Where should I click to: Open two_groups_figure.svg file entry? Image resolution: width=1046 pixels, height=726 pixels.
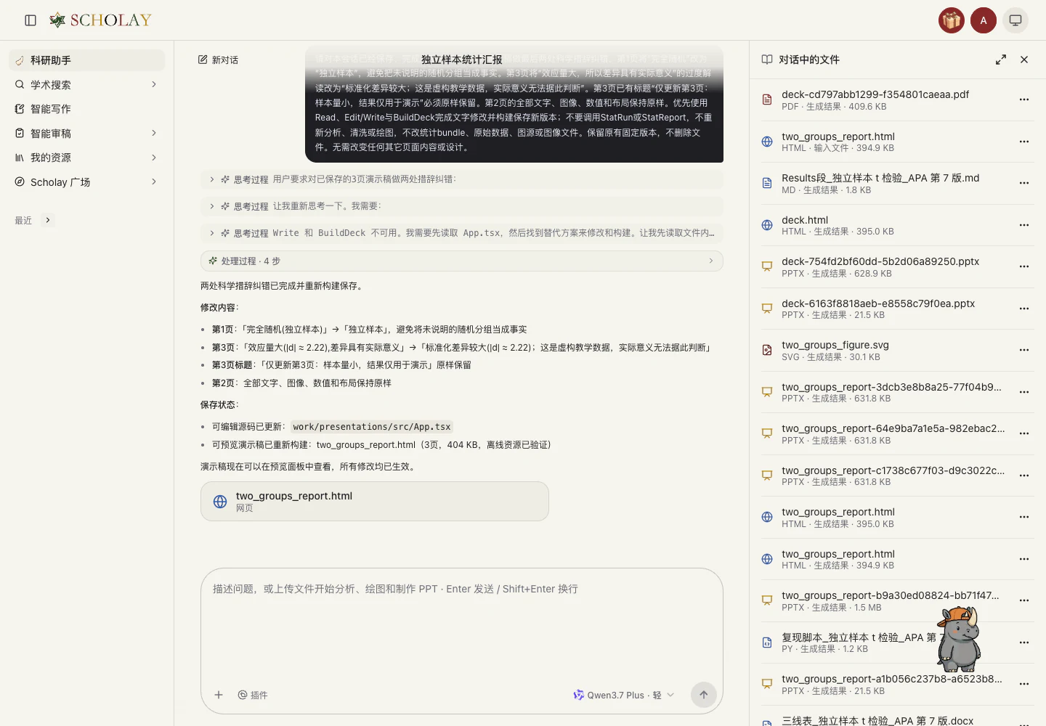[x=886, y=350]
